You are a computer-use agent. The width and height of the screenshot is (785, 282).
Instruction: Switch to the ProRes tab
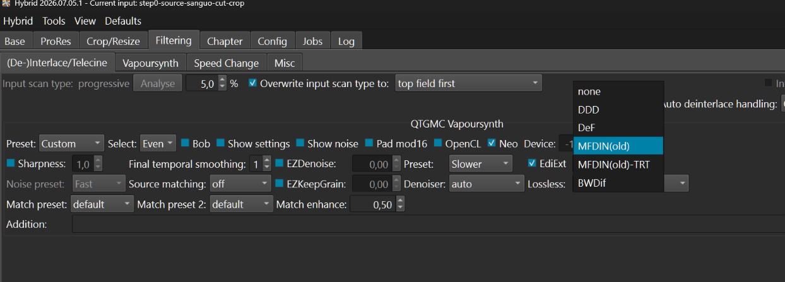56,41
